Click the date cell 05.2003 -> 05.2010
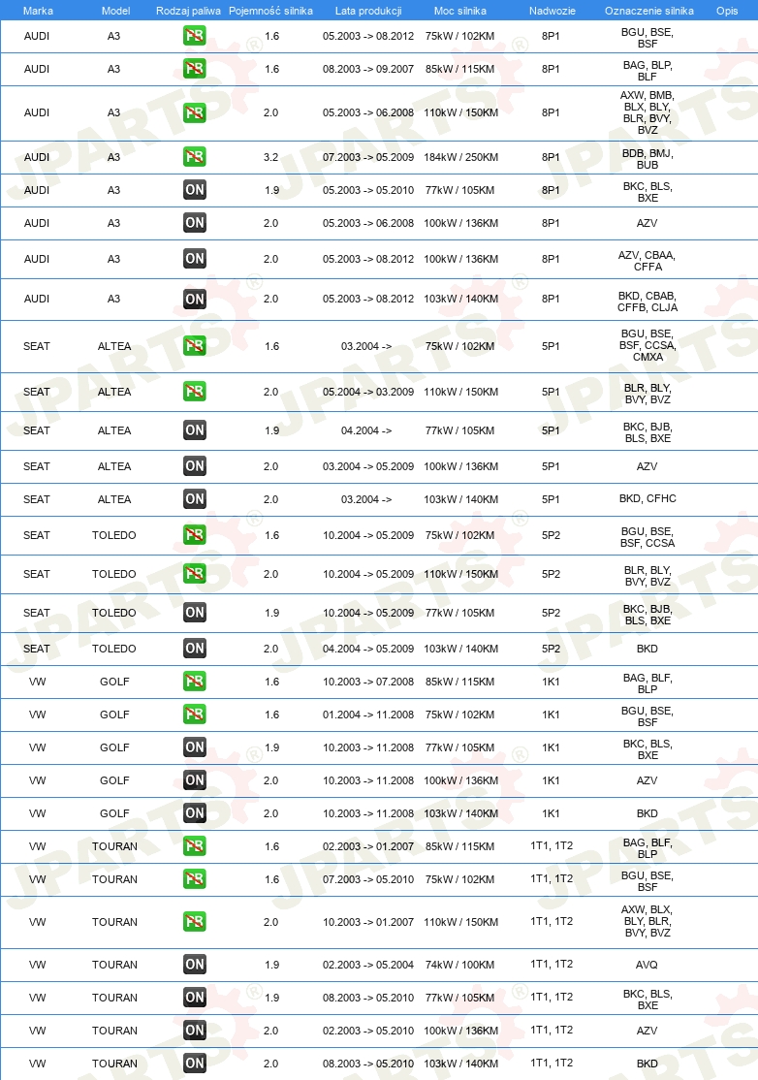 tap(368, 190)
